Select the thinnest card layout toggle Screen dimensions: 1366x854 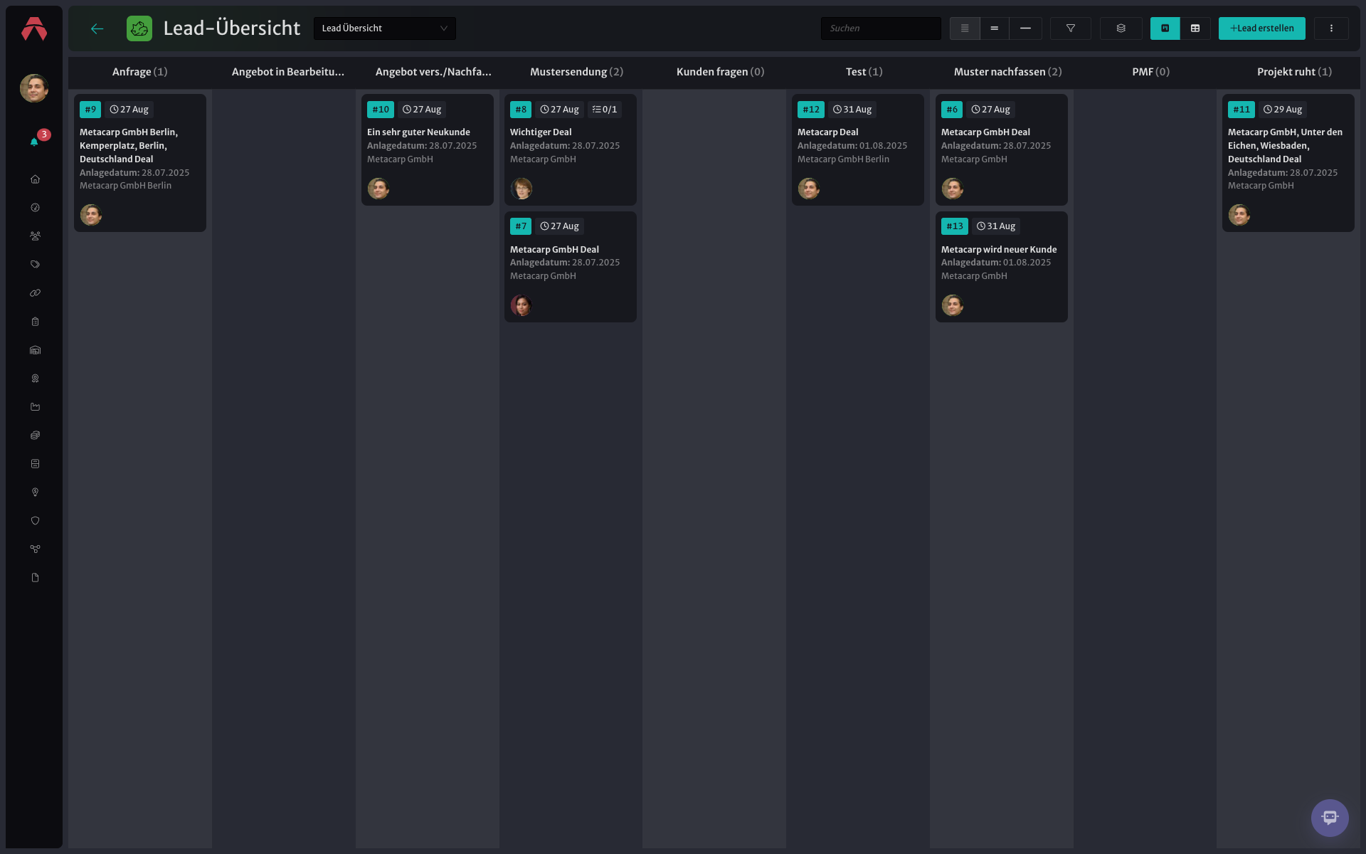(1025, 28)
